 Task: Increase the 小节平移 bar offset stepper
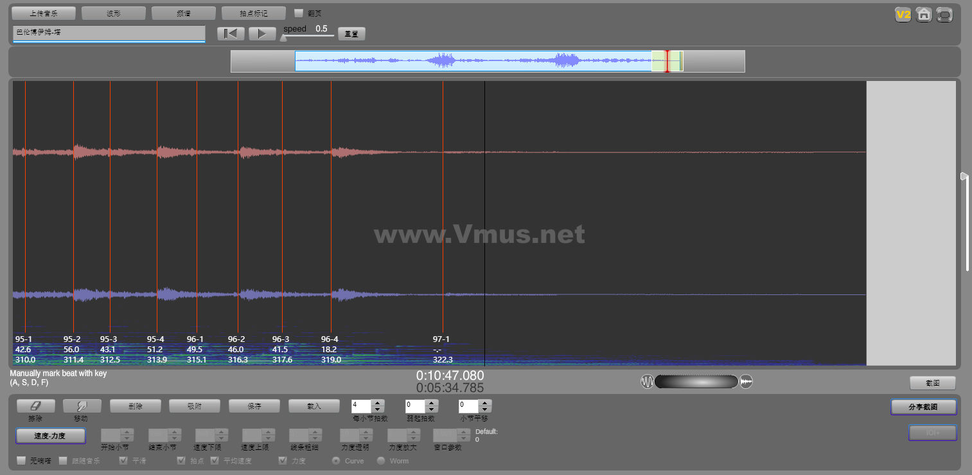click(485, 403)
